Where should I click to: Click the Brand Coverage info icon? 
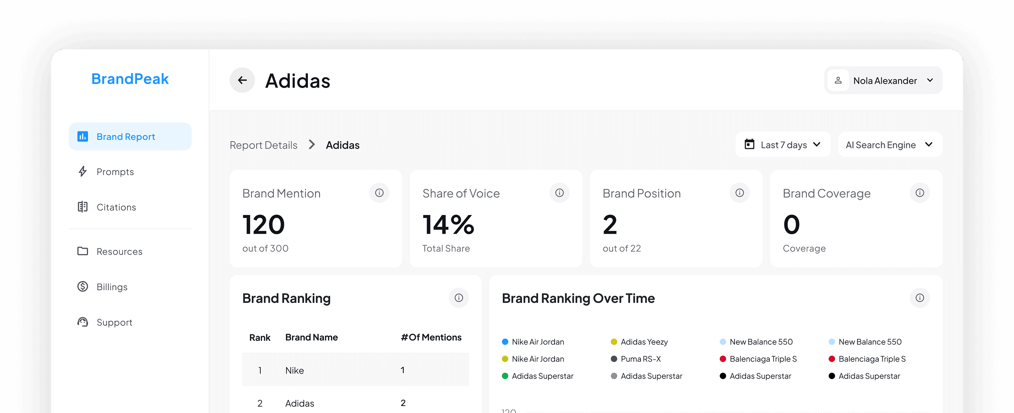coord(920,192)
